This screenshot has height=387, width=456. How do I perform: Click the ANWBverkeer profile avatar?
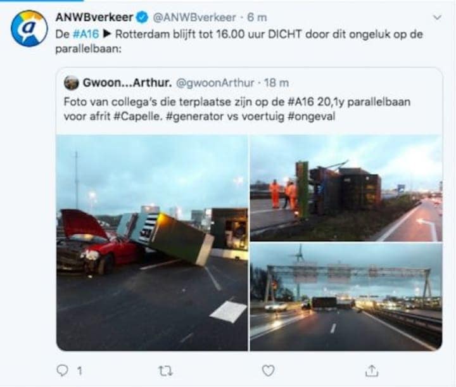[x=29, y=29]
